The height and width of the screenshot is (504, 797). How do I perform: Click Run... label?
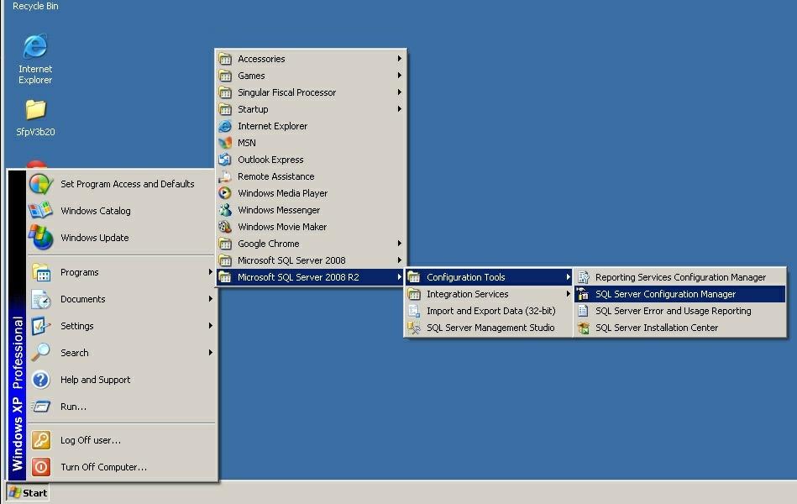pos(73,407)
